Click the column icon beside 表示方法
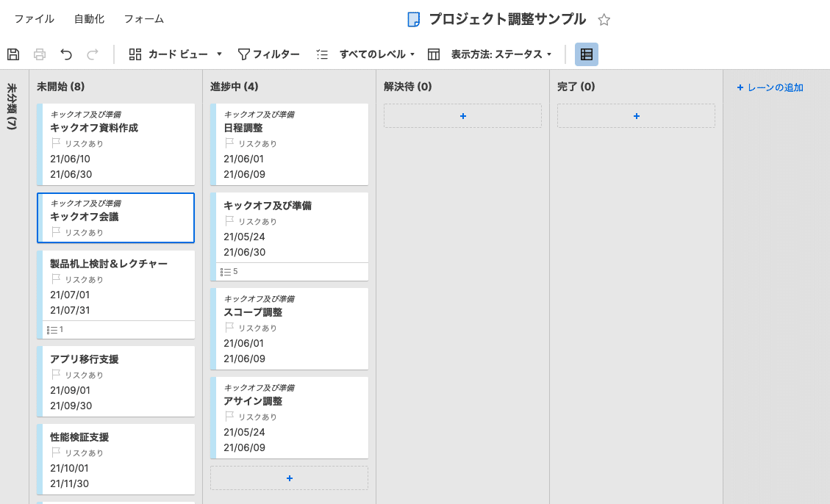The image size is (830, 504). 434,54
